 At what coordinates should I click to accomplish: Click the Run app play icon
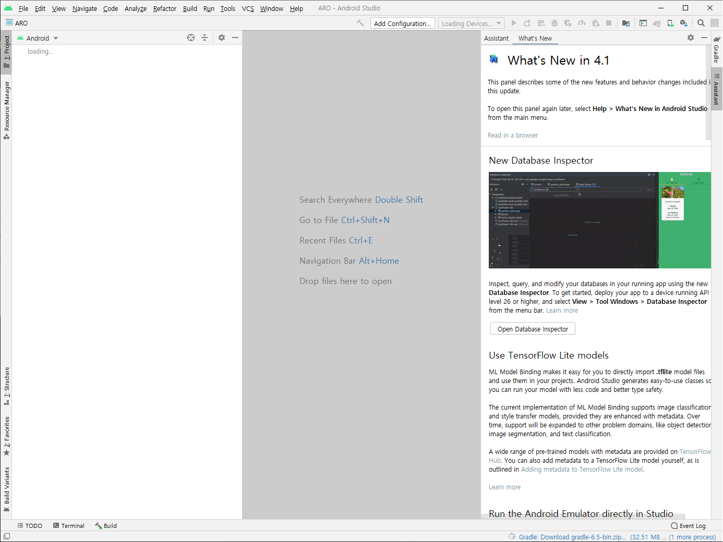point(514,23)
